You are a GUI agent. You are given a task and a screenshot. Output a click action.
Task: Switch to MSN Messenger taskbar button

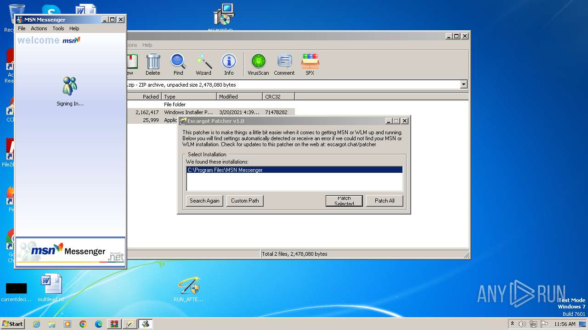[146, 324]
